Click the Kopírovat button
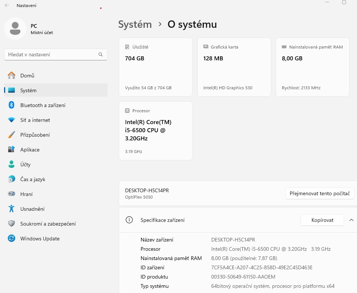The image size is (357, 293). pyautogui.click(x=322, y=220)
